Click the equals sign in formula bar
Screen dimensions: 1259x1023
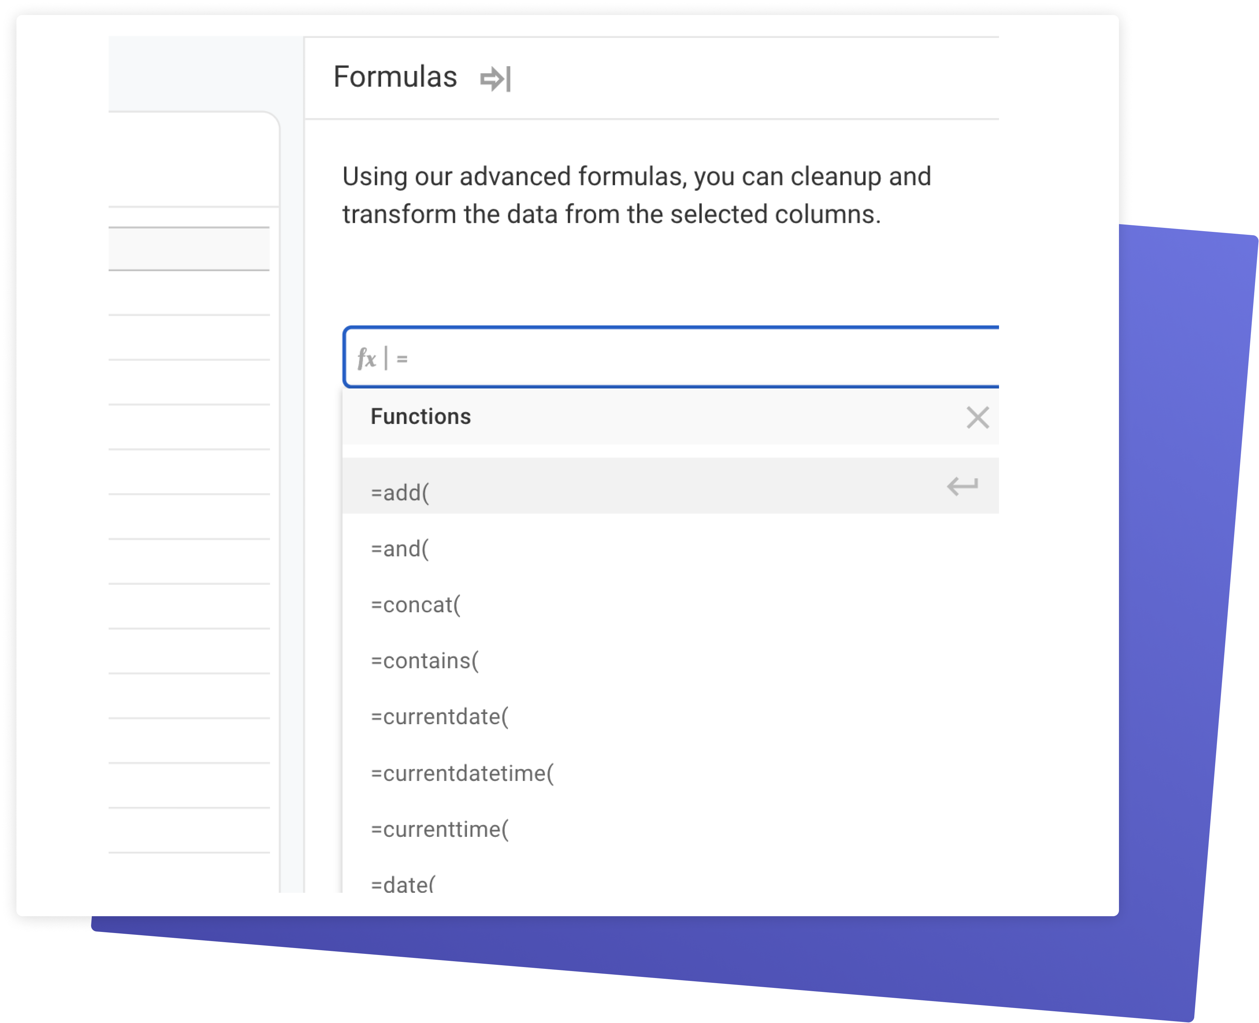point(402,359)
